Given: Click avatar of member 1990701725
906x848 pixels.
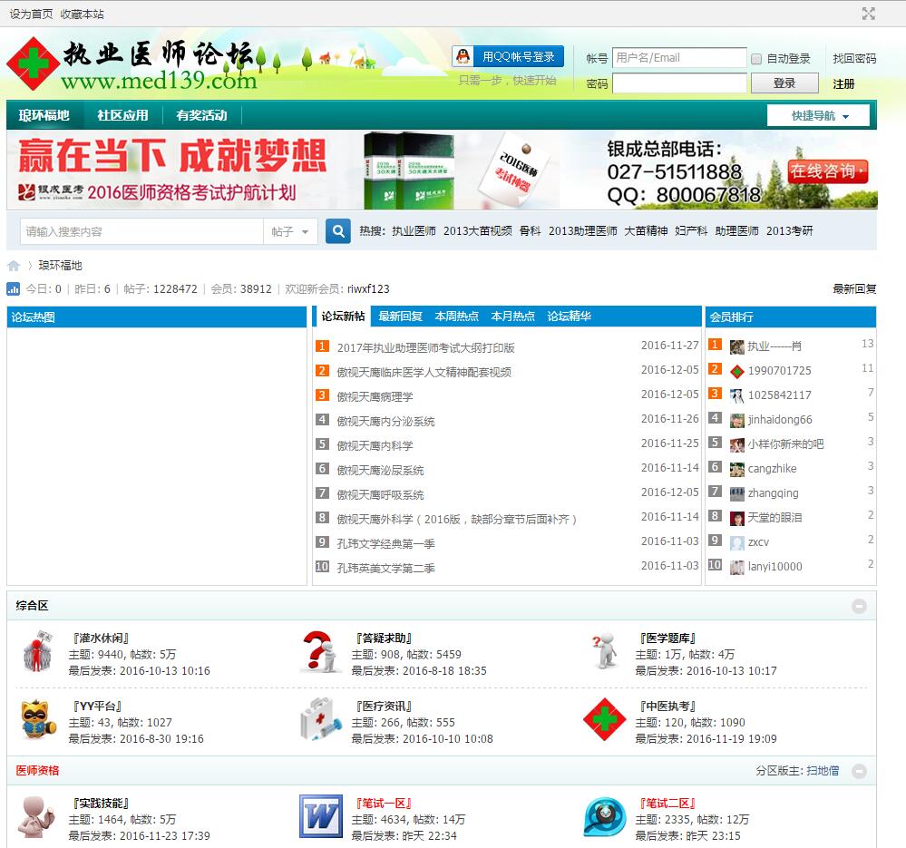Looking at the screenshot, I should pos(736,372).
